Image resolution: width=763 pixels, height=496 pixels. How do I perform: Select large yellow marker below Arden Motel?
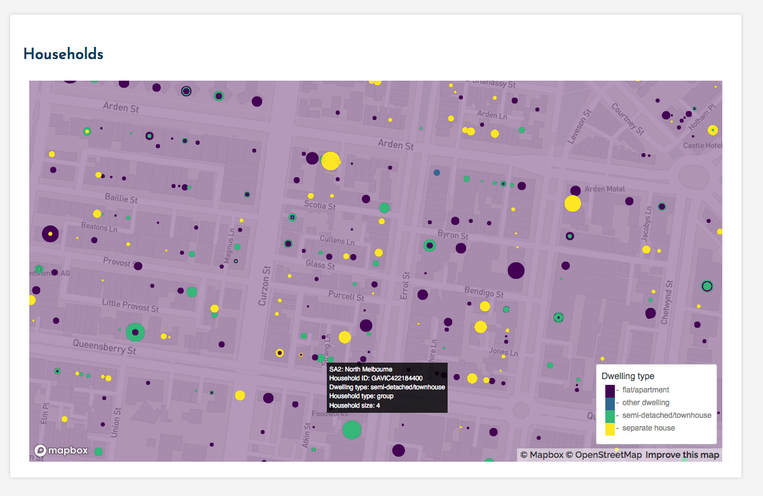tap(572, 204)
